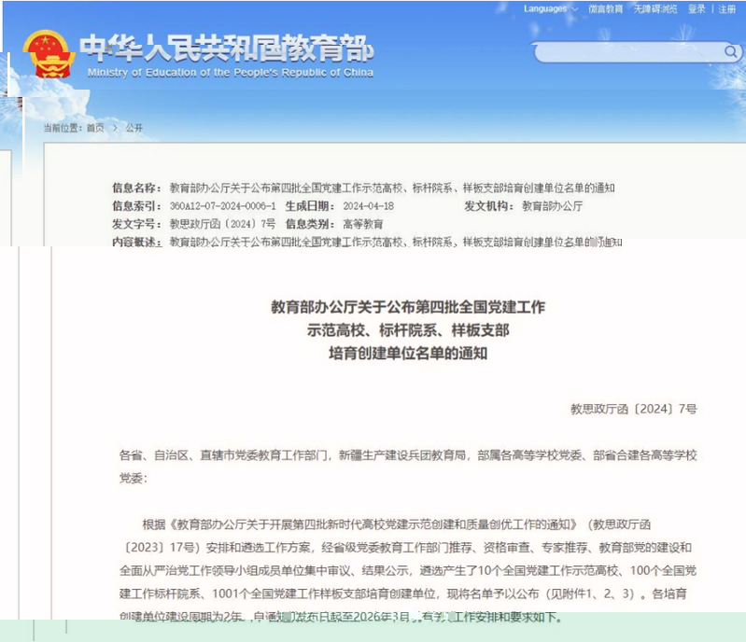
Task: Click the 发文字号 value 教思政厅函〔2024〕7号 in the info table
Action: pos(222,224)
